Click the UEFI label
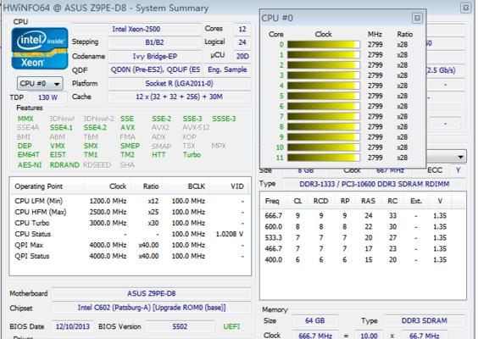The height and width of the screenshot is (339, 478). [x=231, y=327]
